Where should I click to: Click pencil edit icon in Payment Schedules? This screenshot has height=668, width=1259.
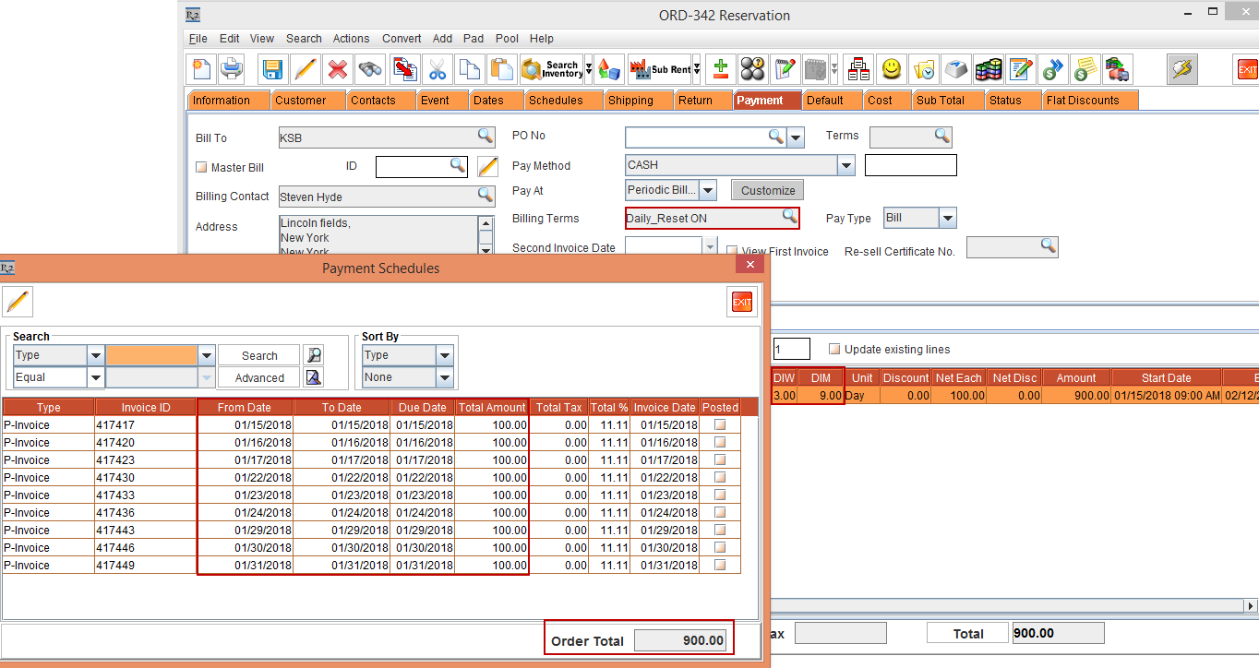coord(18,302)
